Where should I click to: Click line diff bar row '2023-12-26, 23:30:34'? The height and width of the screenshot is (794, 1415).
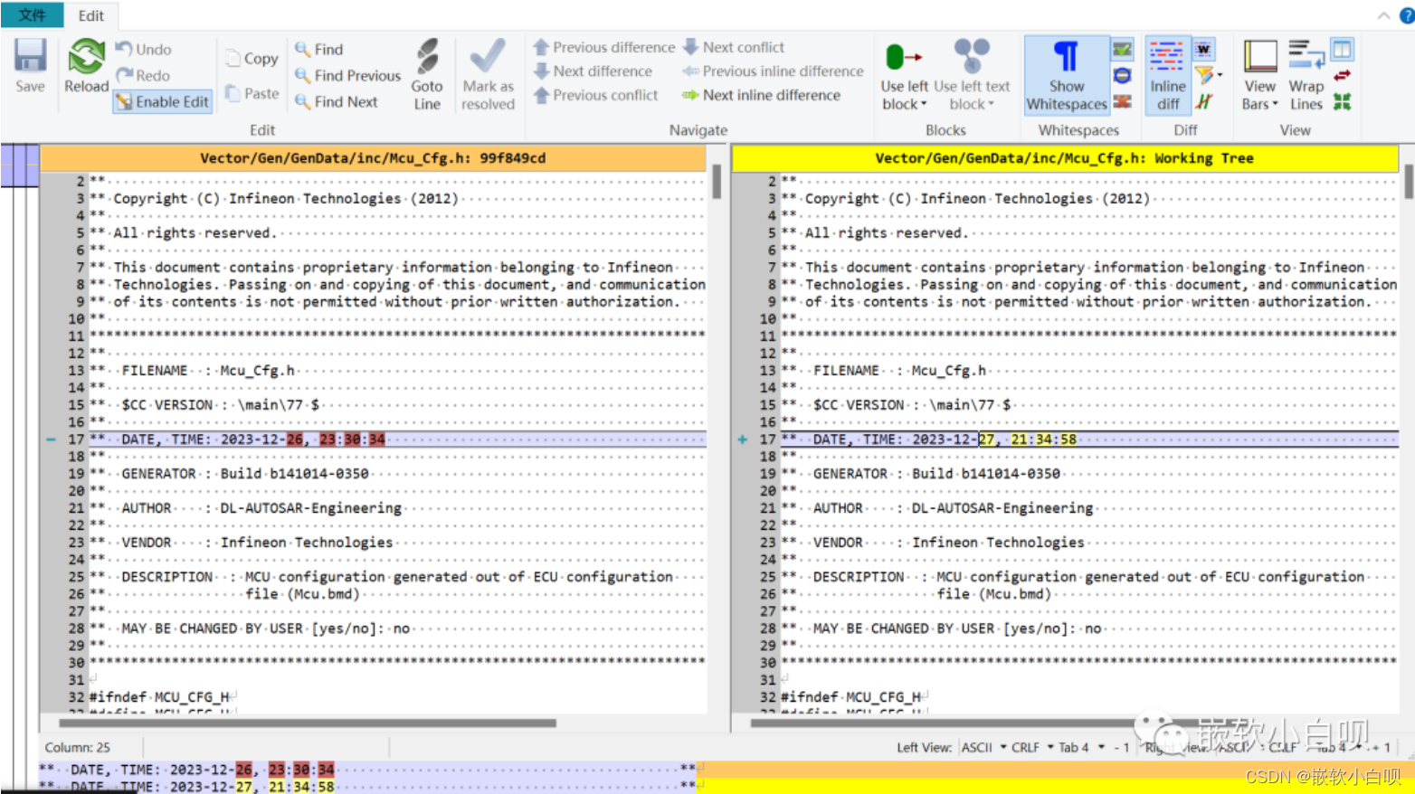[x=371, y=770]
